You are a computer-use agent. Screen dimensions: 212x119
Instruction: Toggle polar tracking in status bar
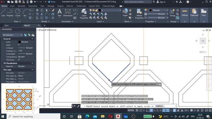pos(151,110)
